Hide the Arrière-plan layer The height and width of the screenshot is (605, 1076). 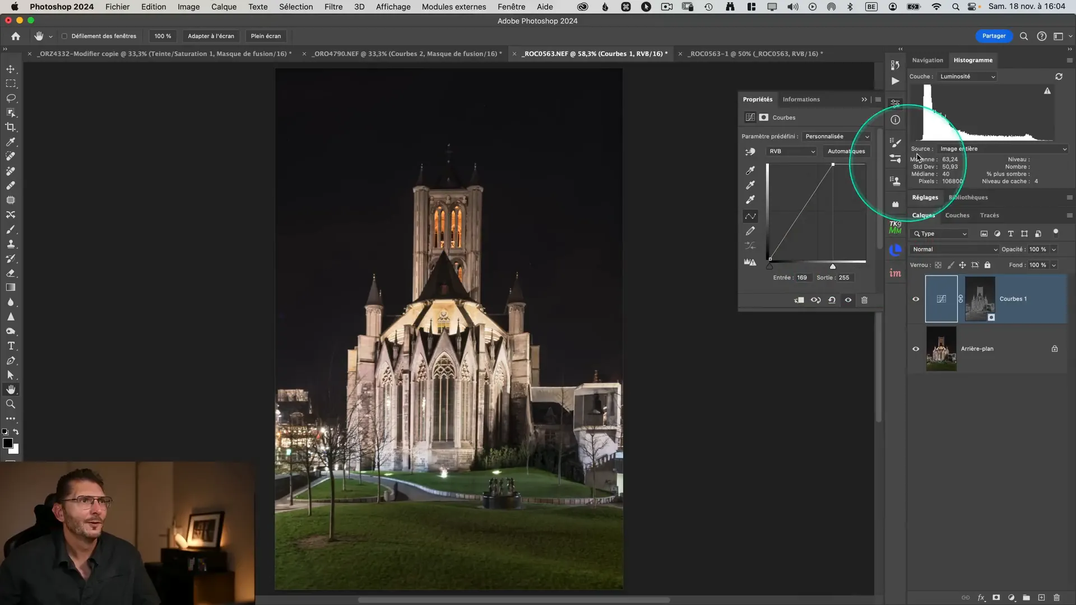pyautogui.click(x=916, y=349)
